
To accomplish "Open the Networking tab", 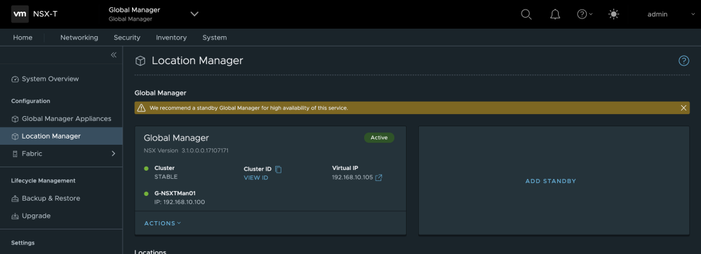I will click(x=79, y=38).
